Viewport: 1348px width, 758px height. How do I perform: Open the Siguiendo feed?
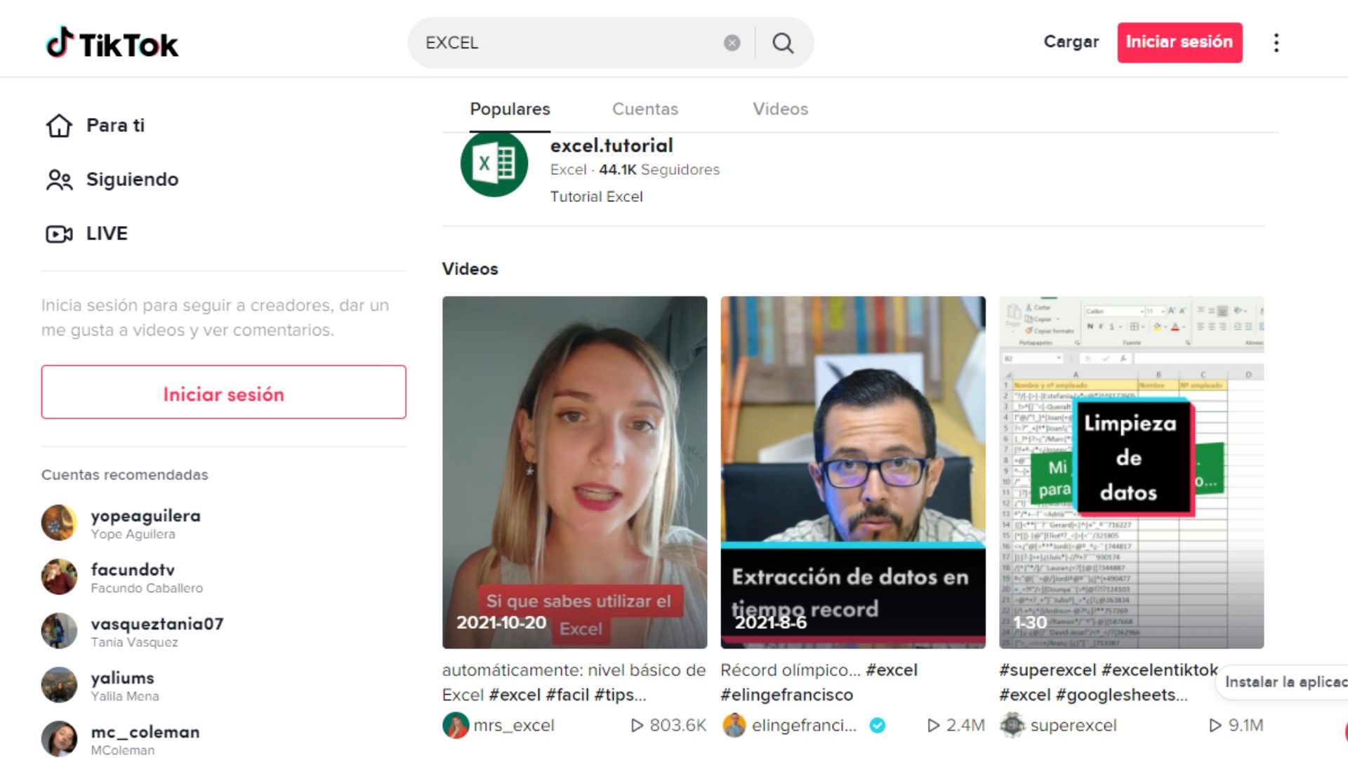click(x=132, y=180)
